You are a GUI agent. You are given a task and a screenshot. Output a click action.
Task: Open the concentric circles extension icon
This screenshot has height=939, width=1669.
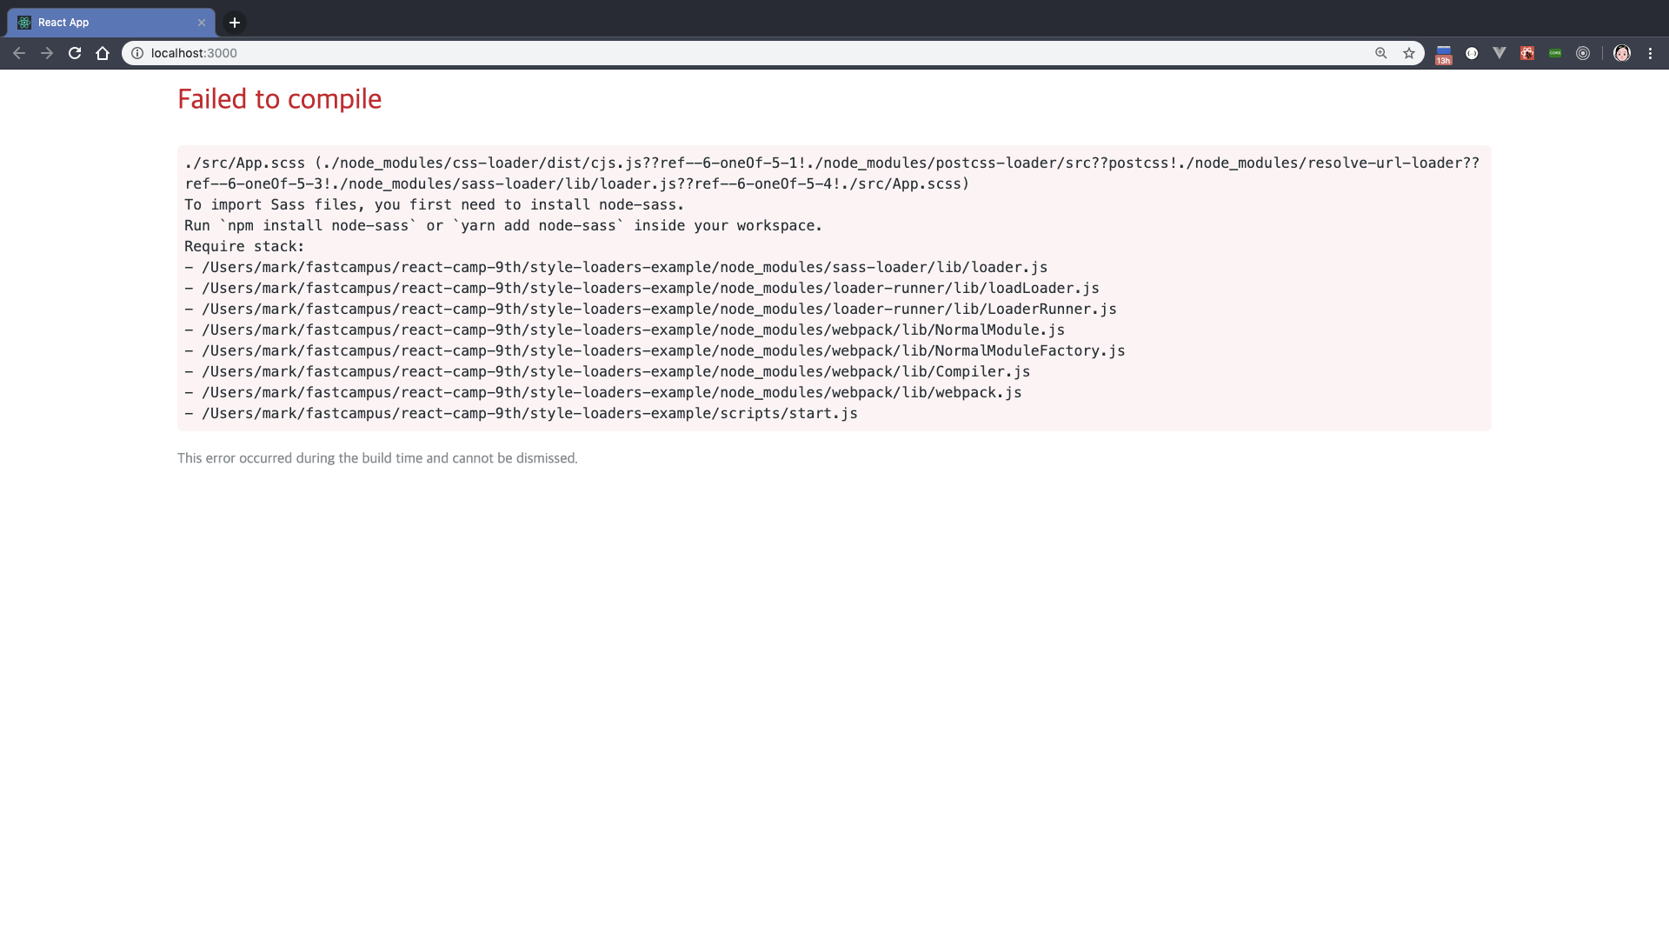click(1583, 53)
